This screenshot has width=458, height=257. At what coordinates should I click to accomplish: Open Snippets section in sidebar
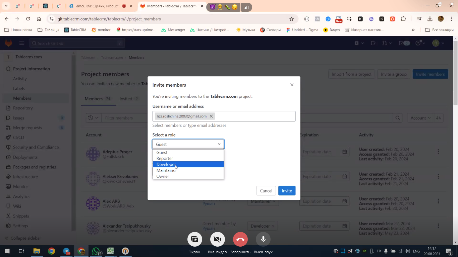[x=21, y=216]
